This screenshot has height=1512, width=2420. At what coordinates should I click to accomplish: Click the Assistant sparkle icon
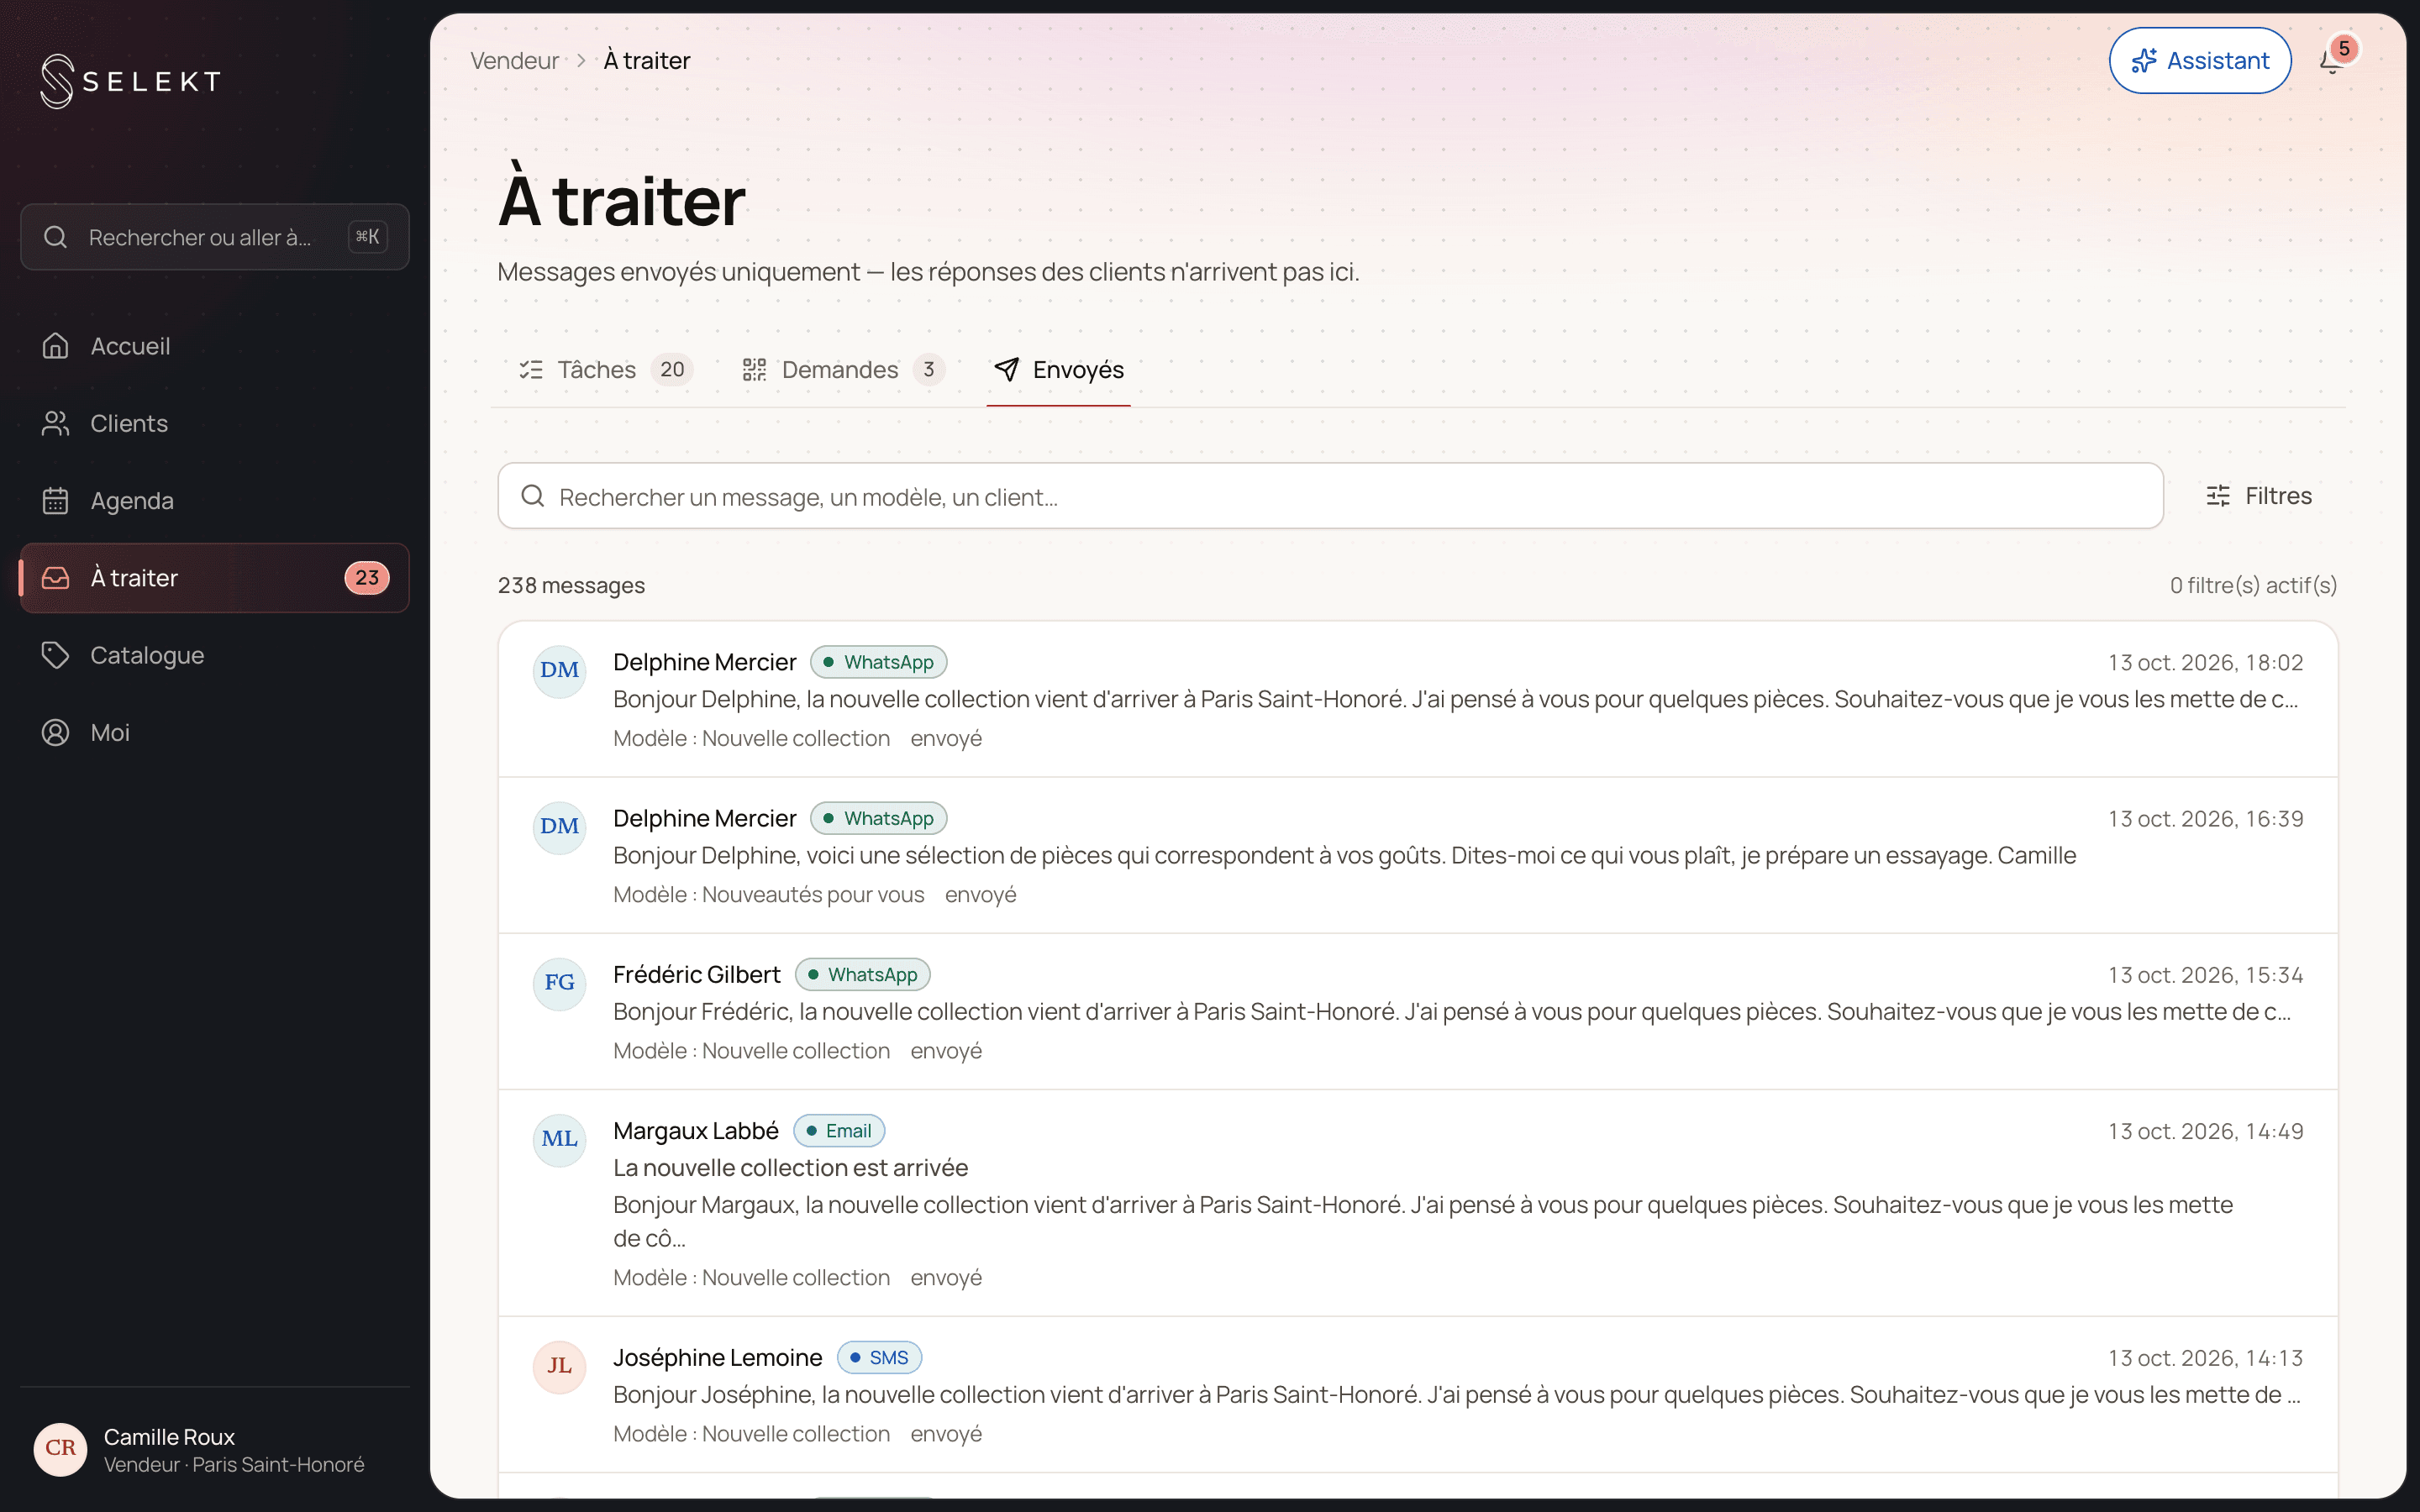pyautogui.click(x=2144, y=61)
